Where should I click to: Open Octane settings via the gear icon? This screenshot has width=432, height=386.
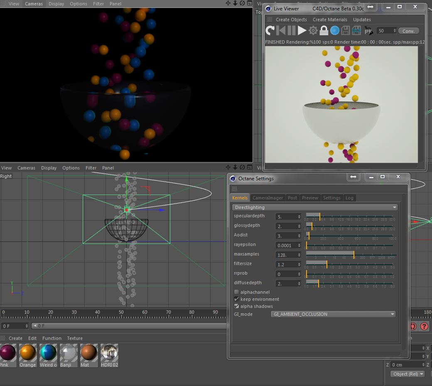tap(313, 31)
